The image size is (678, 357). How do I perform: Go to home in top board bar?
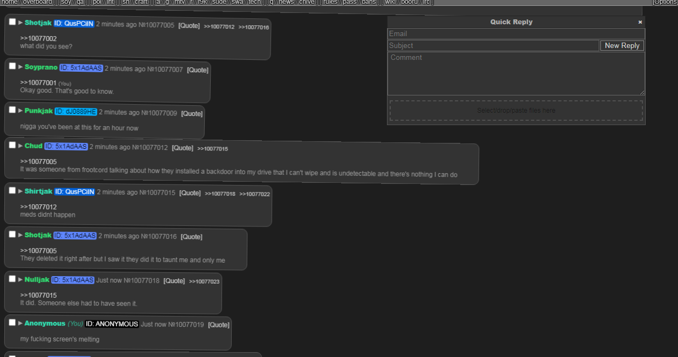pyautogui.click(x=10, y=2)
